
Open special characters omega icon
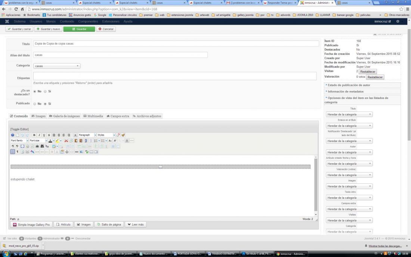[127, 141]
